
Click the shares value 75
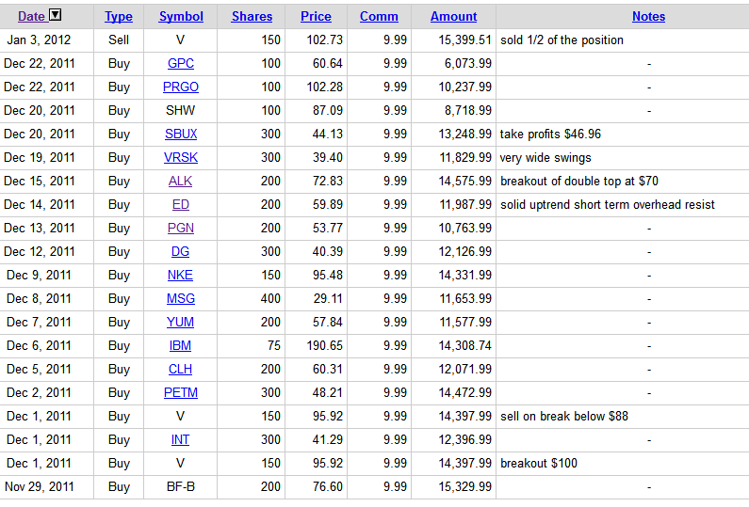(274, 346)
